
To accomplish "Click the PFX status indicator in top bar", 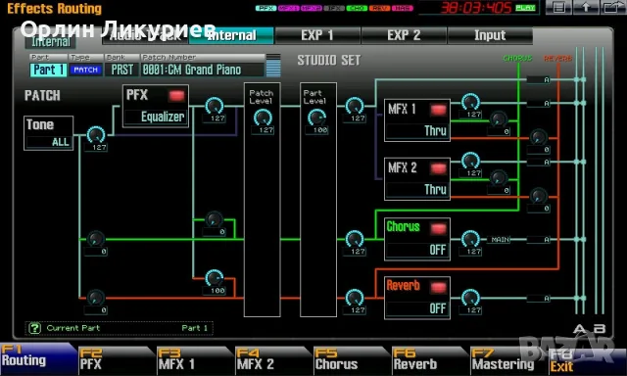I will [x=265, y=8].
